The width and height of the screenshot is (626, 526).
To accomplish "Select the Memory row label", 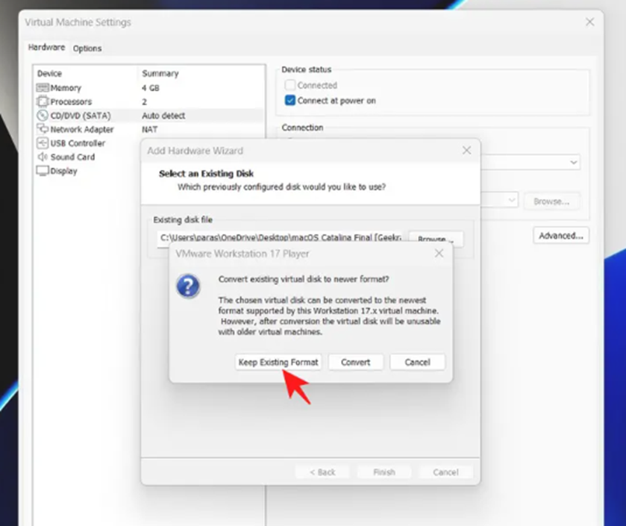I will click(66, 88).
